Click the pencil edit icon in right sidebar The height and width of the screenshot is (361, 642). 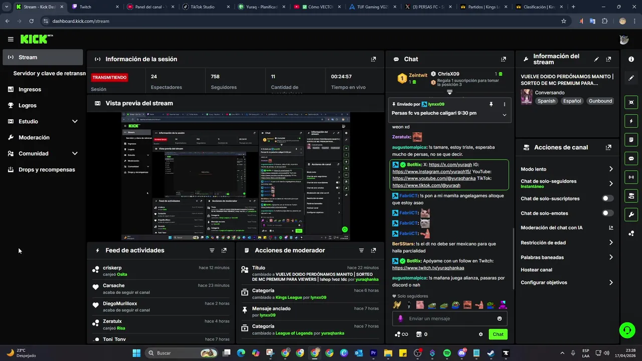631,78
